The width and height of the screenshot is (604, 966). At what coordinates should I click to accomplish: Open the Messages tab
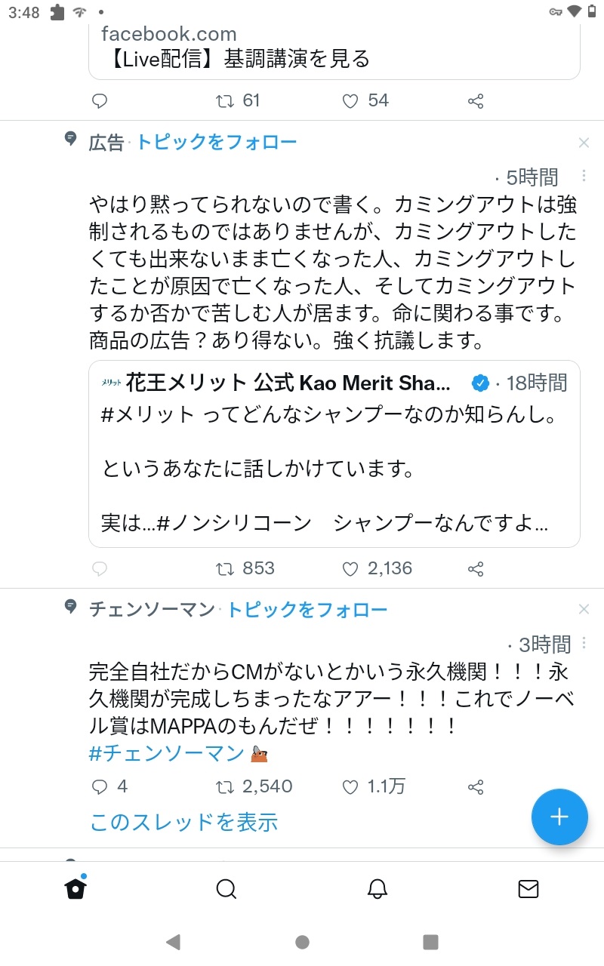coord(528,889)
